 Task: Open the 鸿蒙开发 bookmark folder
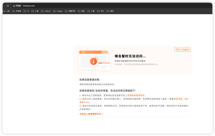pos(71,11)
